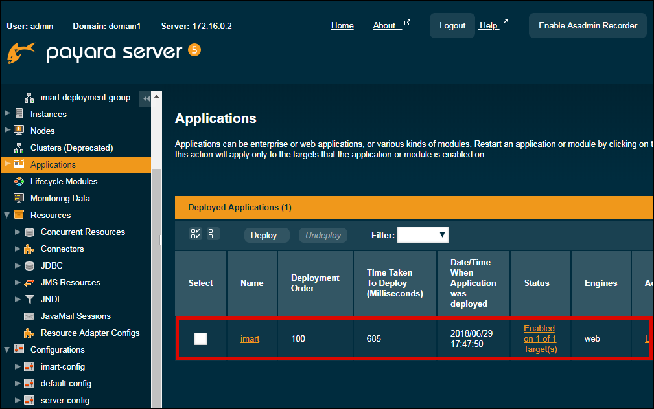Click the deselect all rows icon
This screenshot has height=409, width=654.
tap(213, 234)
